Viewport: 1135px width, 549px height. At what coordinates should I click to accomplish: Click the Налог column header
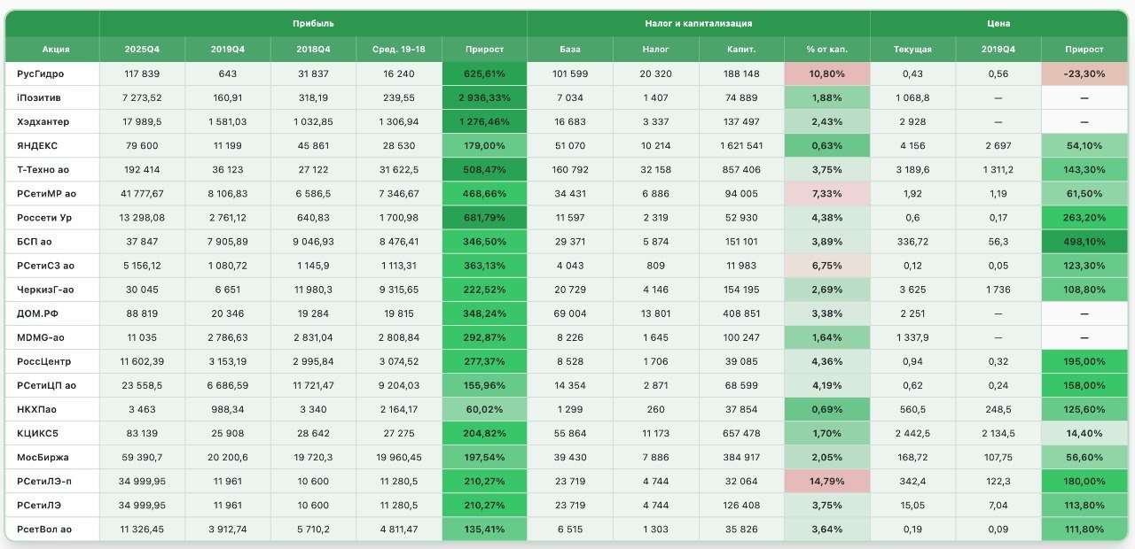coord(655,50)
